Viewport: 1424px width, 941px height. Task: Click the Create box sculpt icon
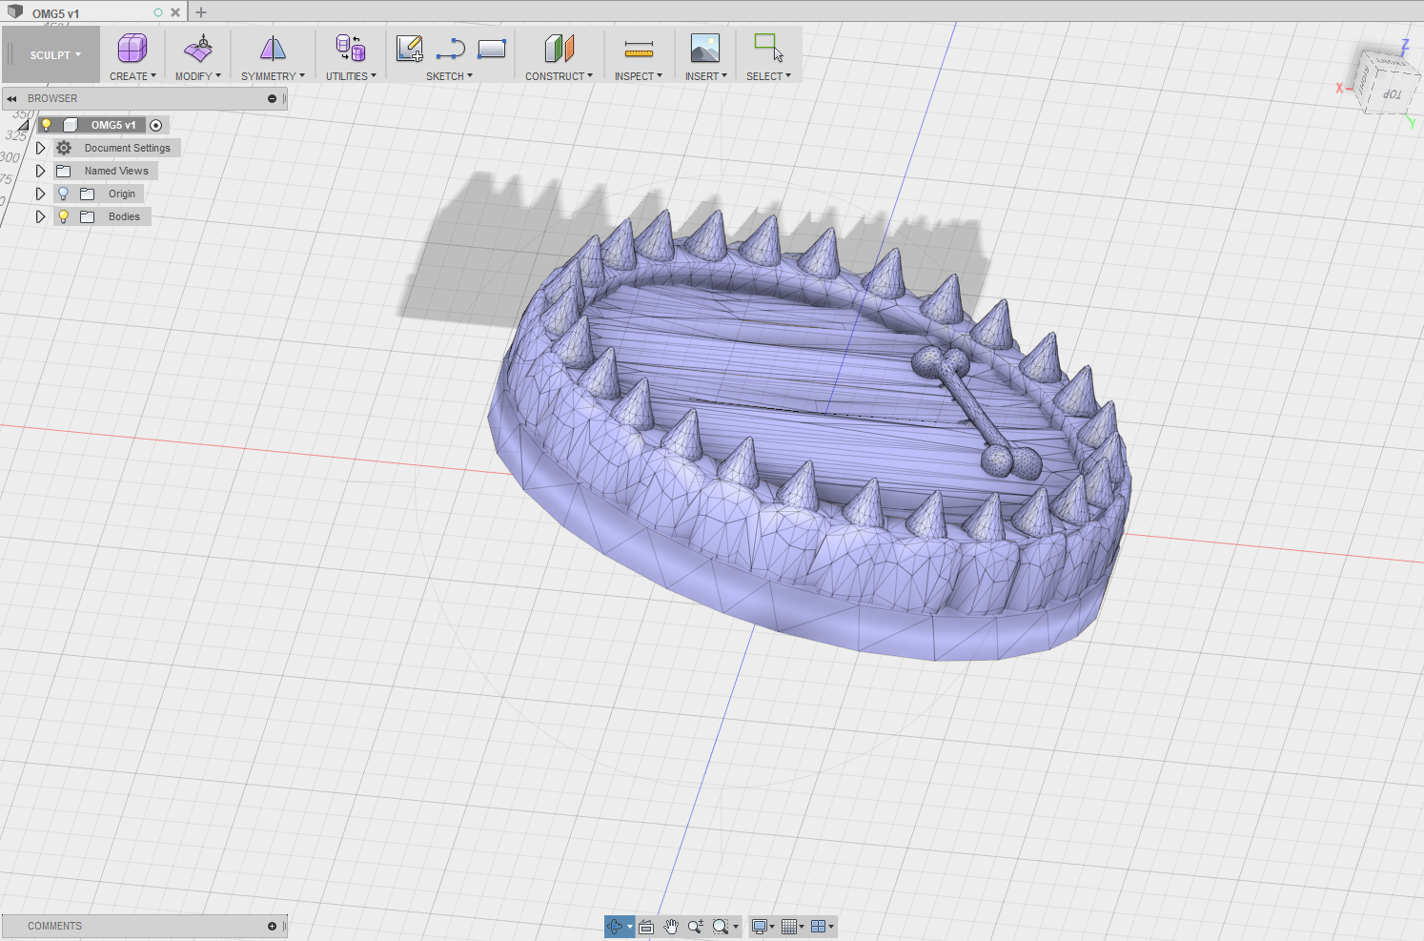[x=132, y=49]
